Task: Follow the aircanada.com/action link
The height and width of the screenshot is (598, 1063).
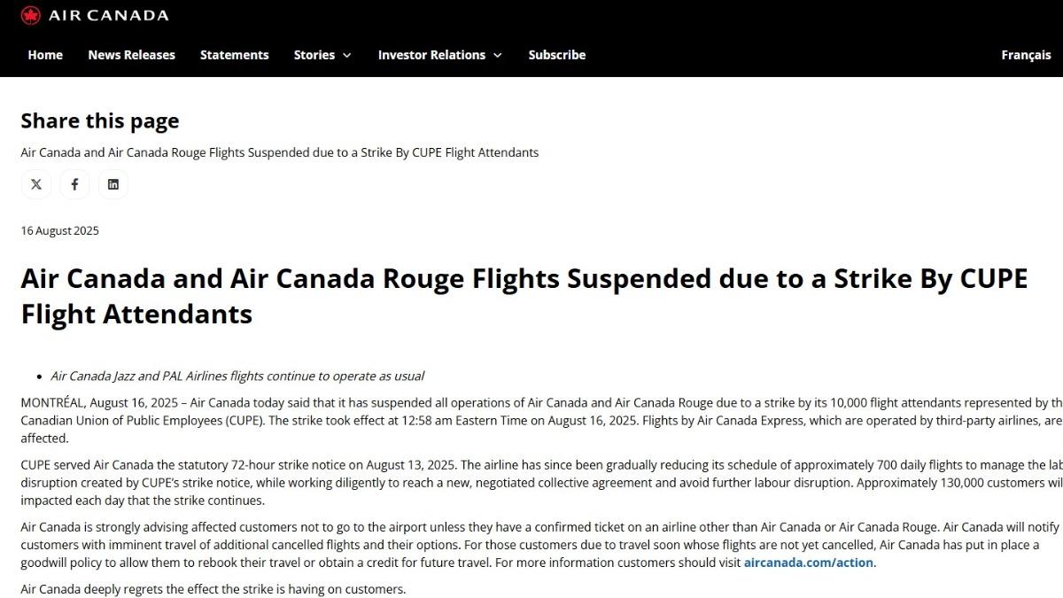Action: (809, 563)
